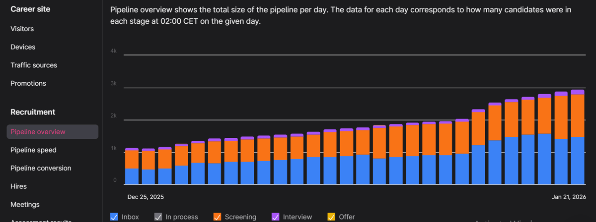The height and width of the screenshot is (222, 596).
Task: Uncheck the Offer checkbox
Action: (x=331, y=217)
